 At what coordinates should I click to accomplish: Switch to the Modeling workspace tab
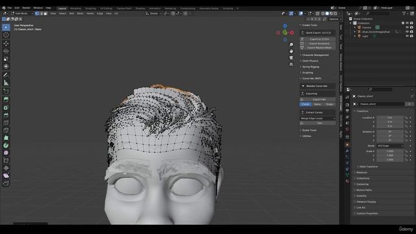point(75,8)
